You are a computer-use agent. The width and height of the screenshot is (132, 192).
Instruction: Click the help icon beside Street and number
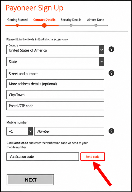coord(111,73)
